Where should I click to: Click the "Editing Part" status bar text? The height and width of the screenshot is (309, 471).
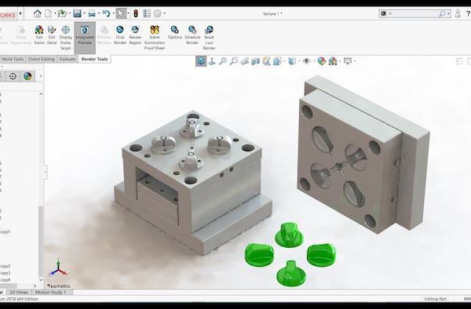[x=435, y=299]
